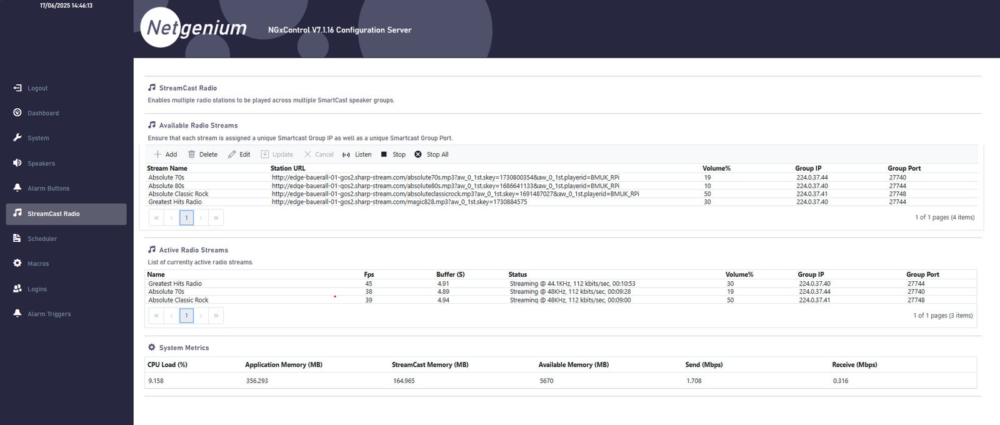Click the date and time 17/06/2025 14:46:13
The height and width of the screenshot is (425, 1000).
[66, 6]
